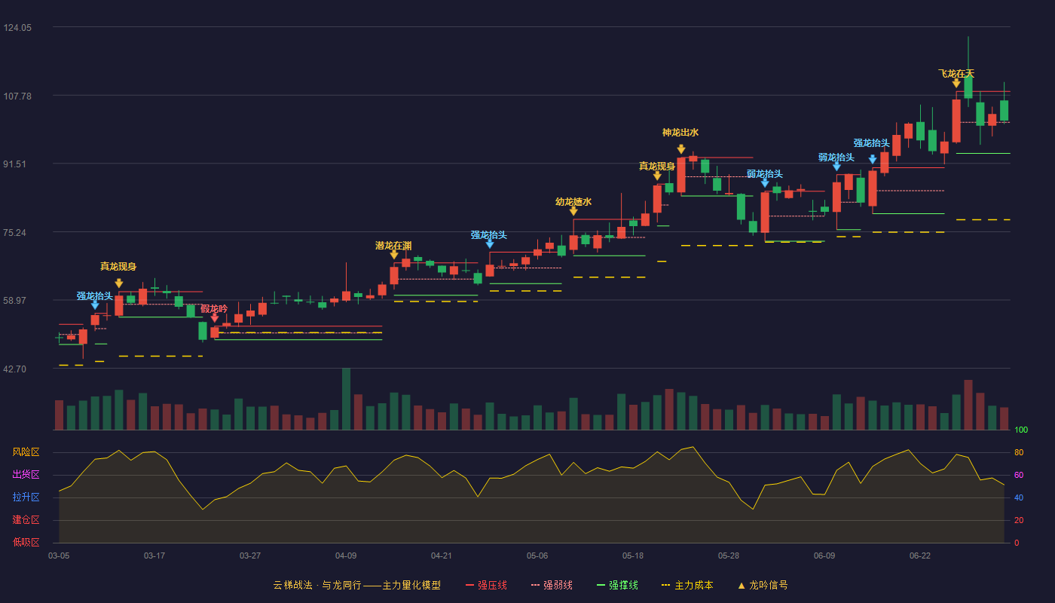Click the 03-05 date label
This screenshot has height=603, width=1055.
pos(59,556)
